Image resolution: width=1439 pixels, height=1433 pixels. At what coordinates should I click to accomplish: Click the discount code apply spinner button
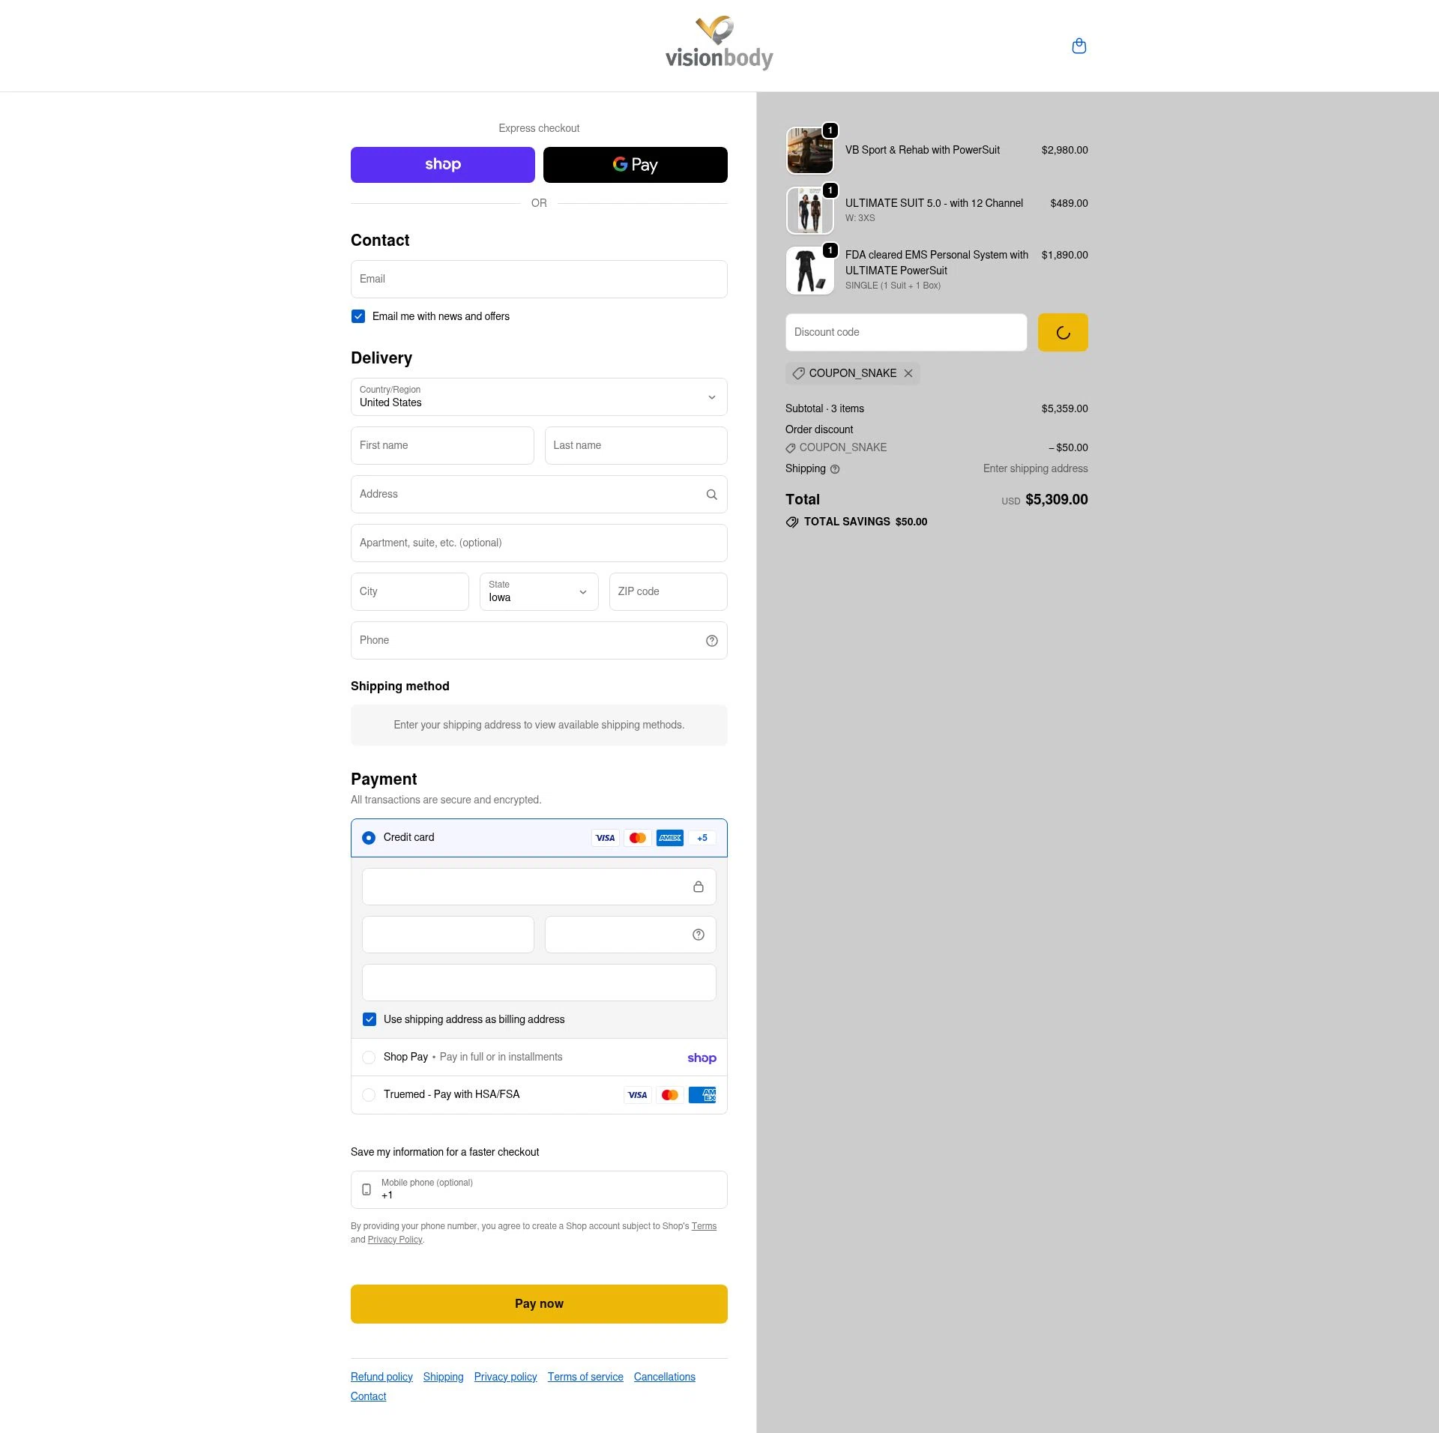tap(1062, 332)
